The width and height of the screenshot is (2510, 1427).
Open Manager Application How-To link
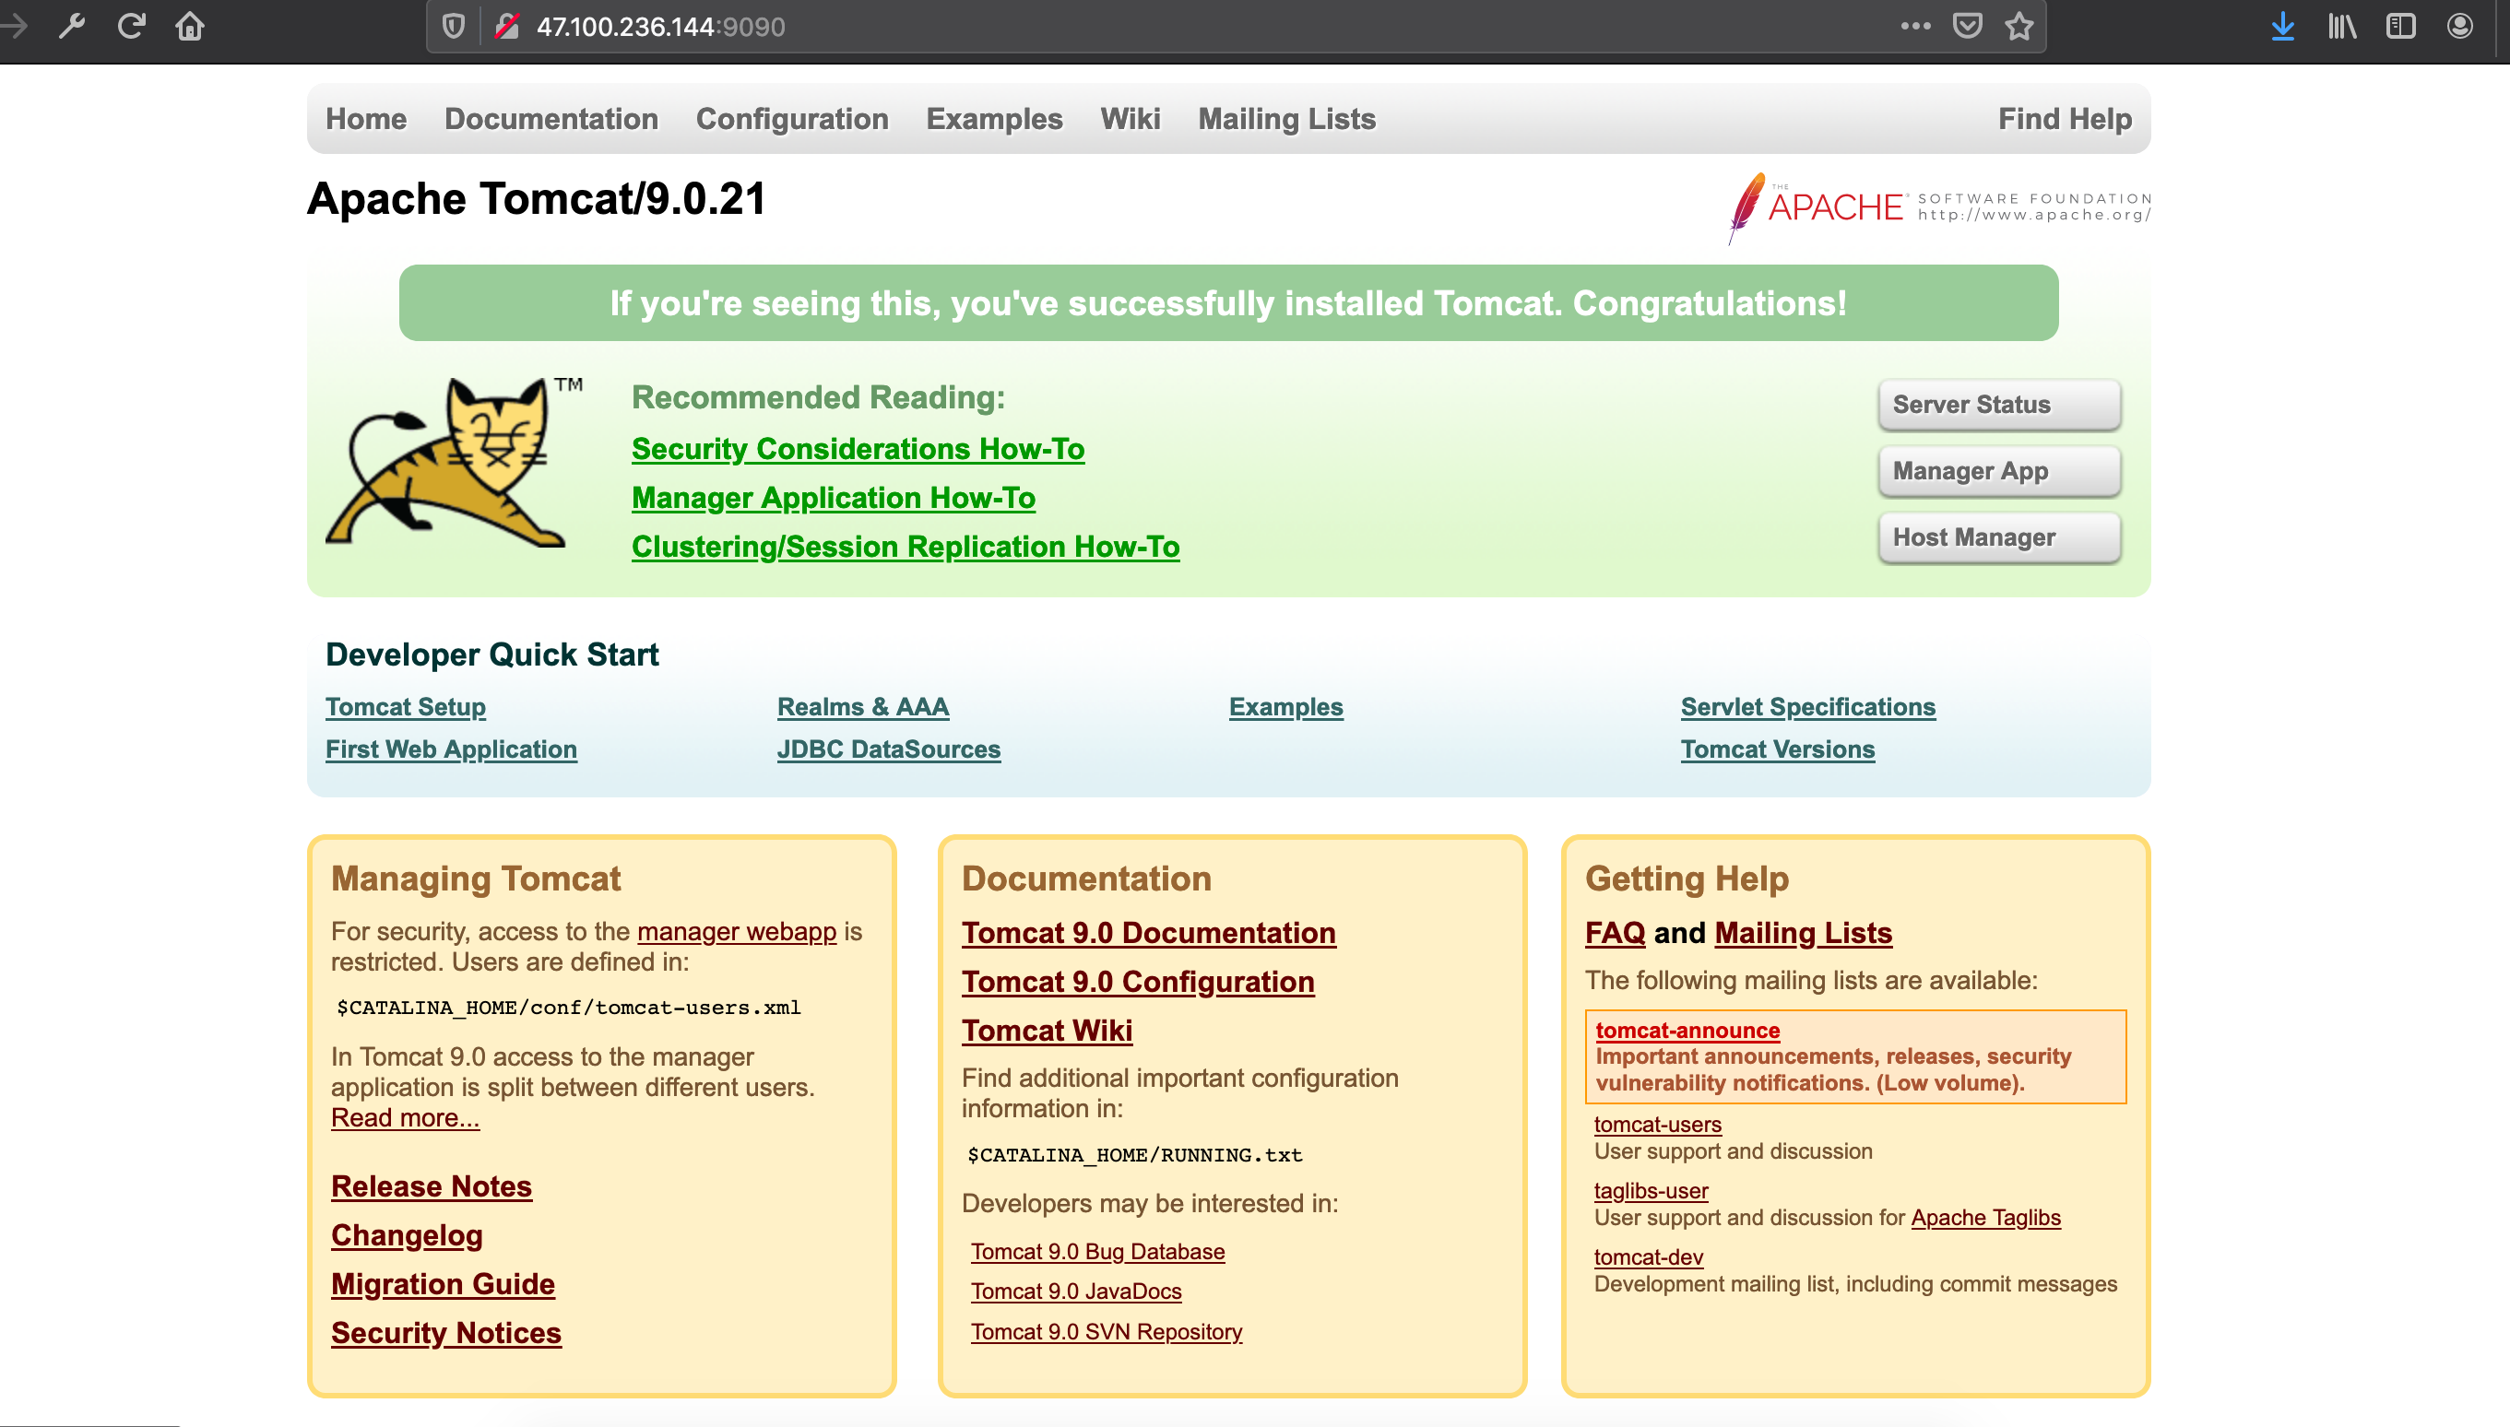[833, 498]
